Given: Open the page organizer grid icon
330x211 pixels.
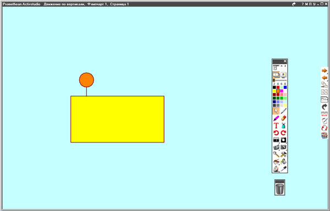Looking at the screenshot, I should [x=324, y=92].
